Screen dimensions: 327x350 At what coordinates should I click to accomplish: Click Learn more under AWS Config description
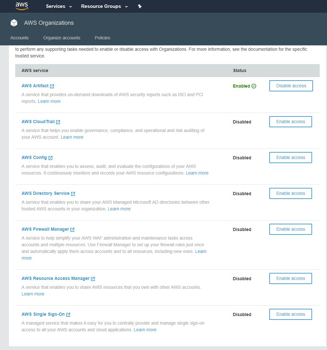(197, 173)
